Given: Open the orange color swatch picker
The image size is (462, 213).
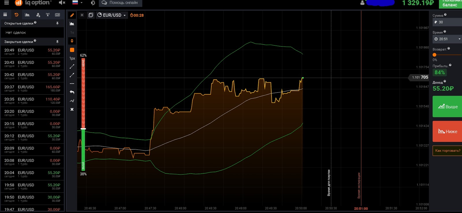Looking at the screenshot, I should coord(72,50).
